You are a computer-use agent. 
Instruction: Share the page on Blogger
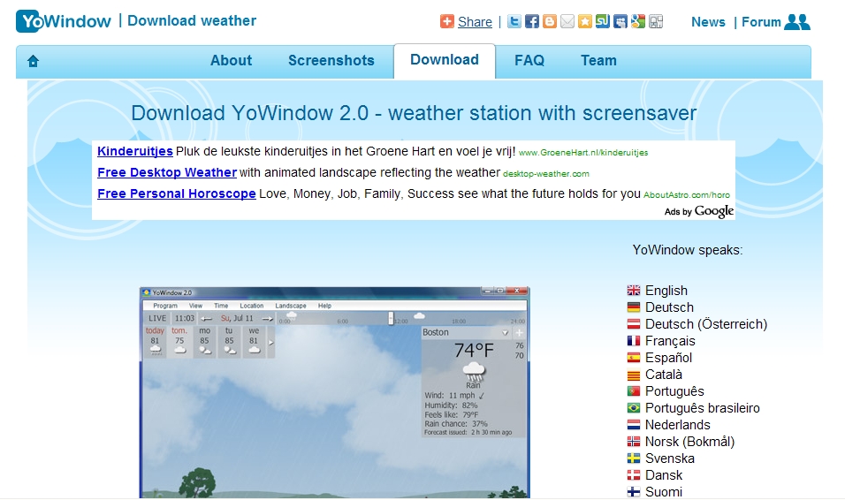click(550, 21)
